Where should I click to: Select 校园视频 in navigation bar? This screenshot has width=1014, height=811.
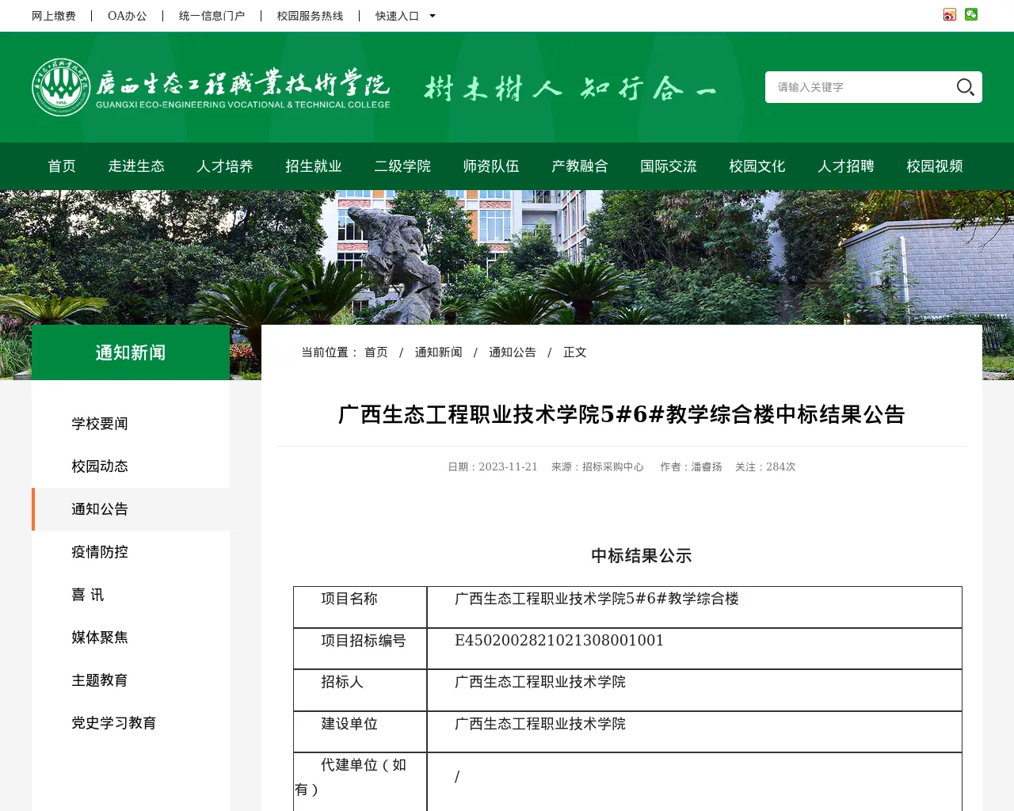click(935, 166)
